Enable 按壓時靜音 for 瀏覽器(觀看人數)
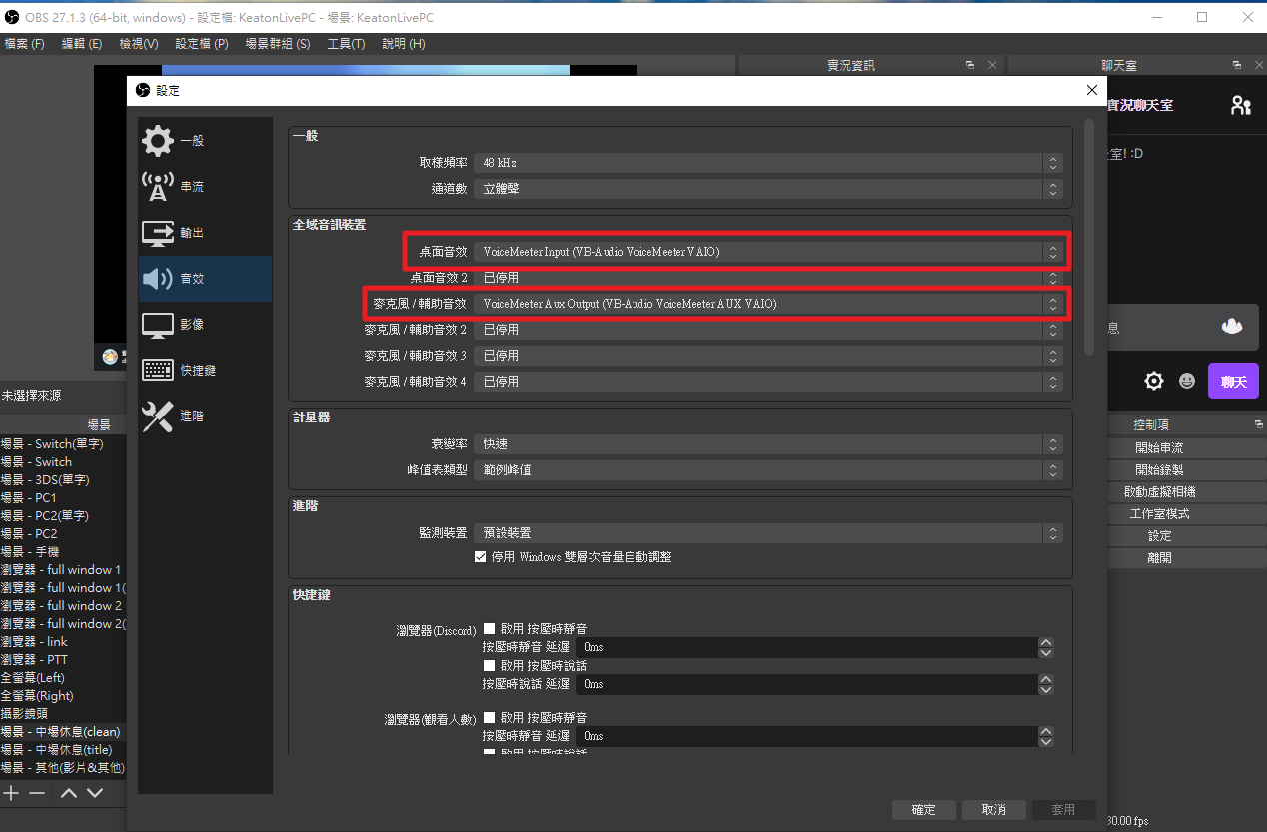The width and height of the screenshot is (1267, 832). coord(490,717)
